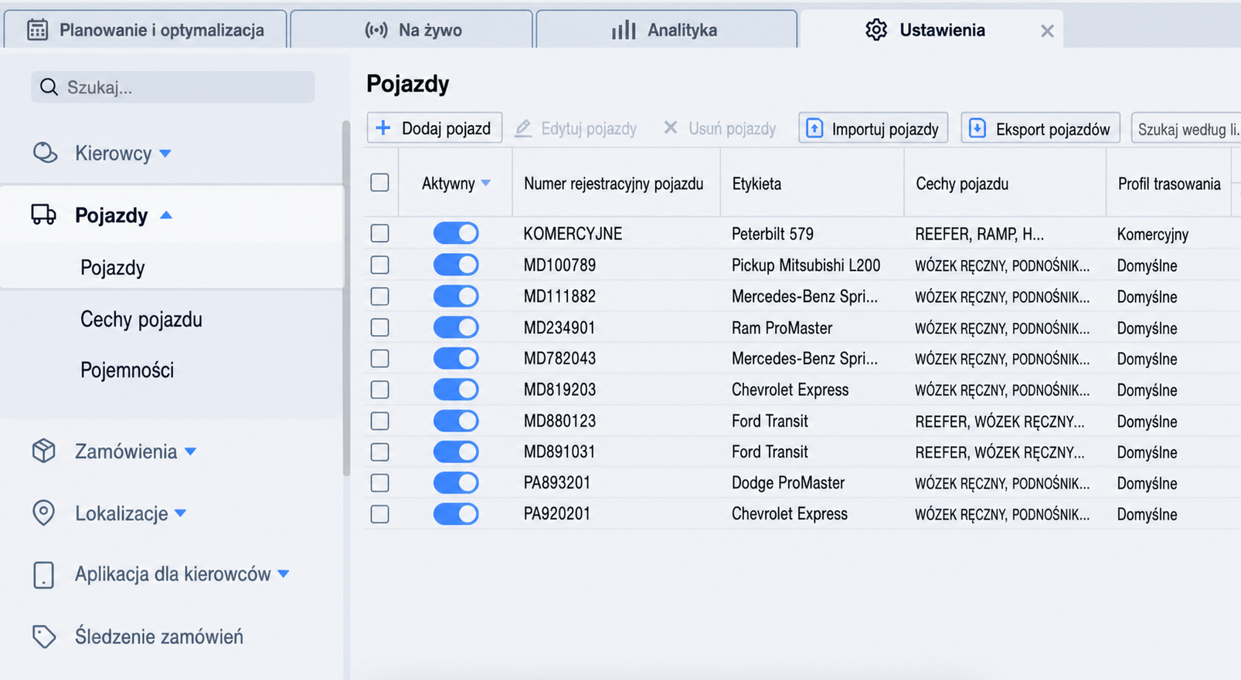Select the checkbox for vehicle KOMERCYJNE
This screenshot has width=1241, height=680.
[x=379, y=233]
